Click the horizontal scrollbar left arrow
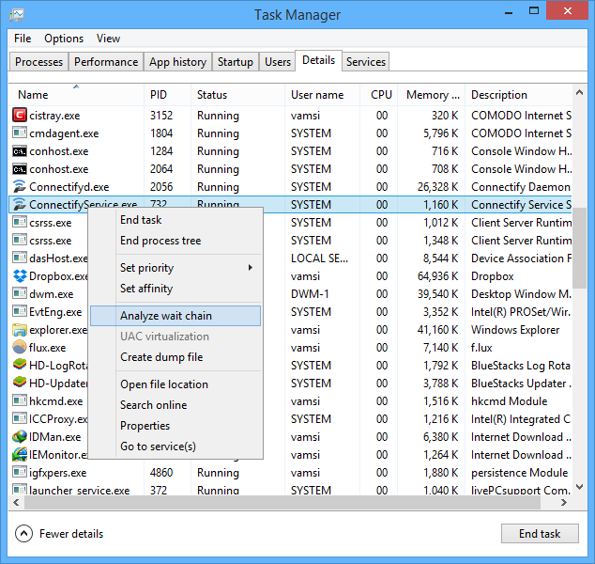The width and height of the screenshot is (595, 564). [16, 503]
